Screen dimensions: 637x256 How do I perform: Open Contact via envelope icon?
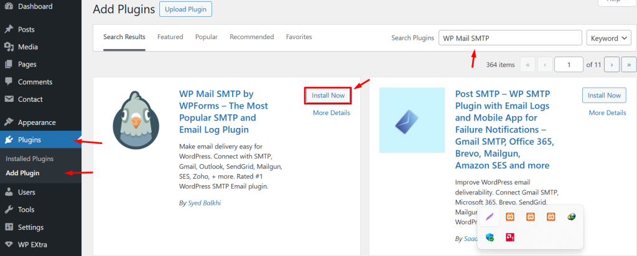[x=9, y=99]
